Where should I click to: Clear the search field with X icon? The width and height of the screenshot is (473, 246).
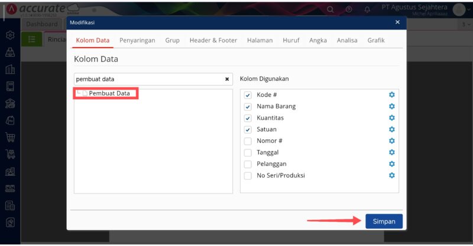227,79
